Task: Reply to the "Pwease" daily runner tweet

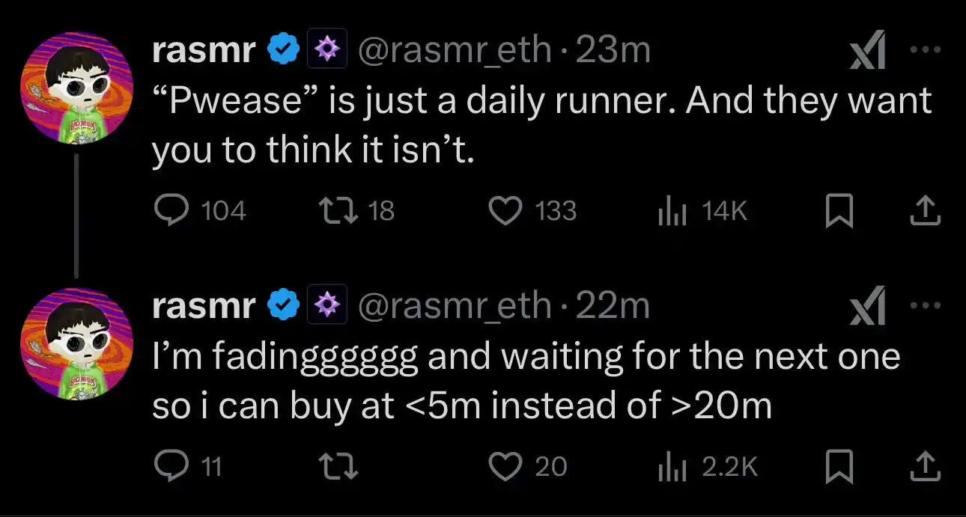Action: 171,211
